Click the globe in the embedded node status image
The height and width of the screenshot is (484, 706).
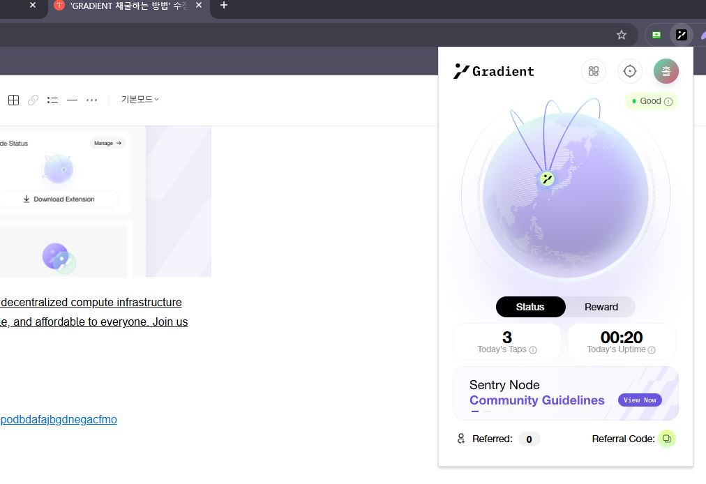(x=58, y=169)
